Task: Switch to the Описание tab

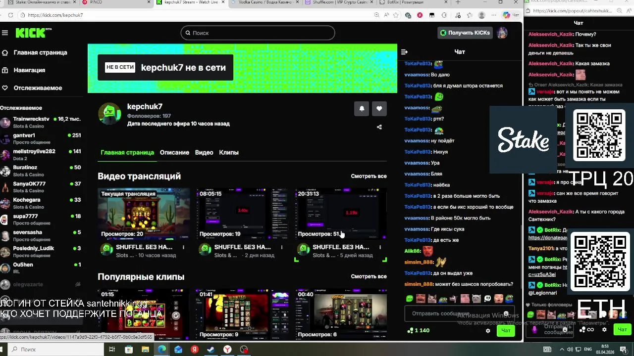Action: (x=174, y=153)
